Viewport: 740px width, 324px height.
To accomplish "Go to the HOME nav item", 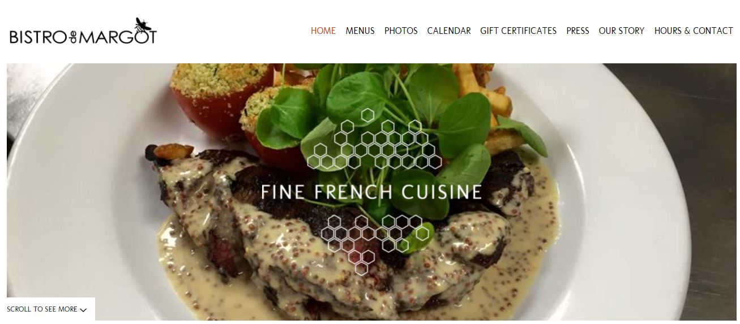I will coord(323,31).
